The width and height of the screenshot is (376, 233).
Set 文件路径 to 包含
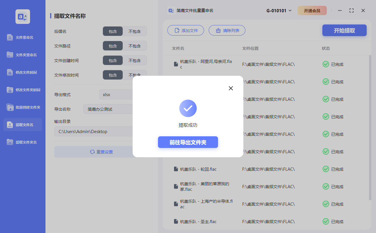tap(113, 46)
